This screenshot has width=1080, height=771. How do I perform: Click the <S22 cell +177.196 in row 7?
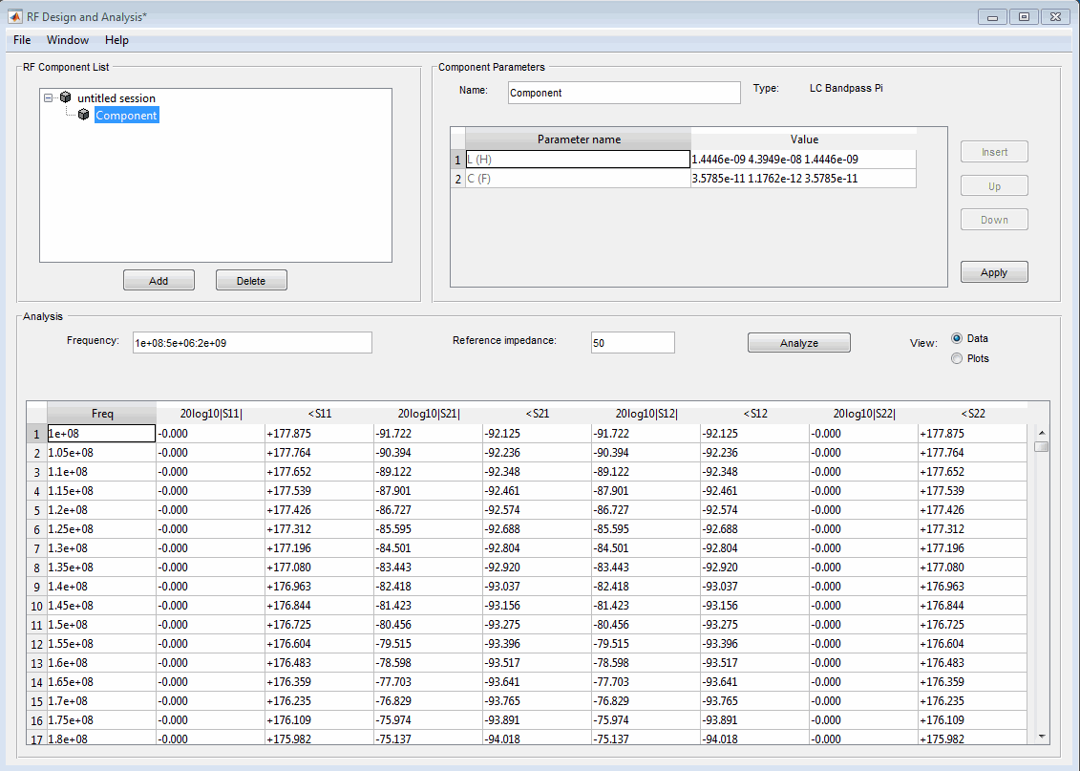click(x=972, y=548)
